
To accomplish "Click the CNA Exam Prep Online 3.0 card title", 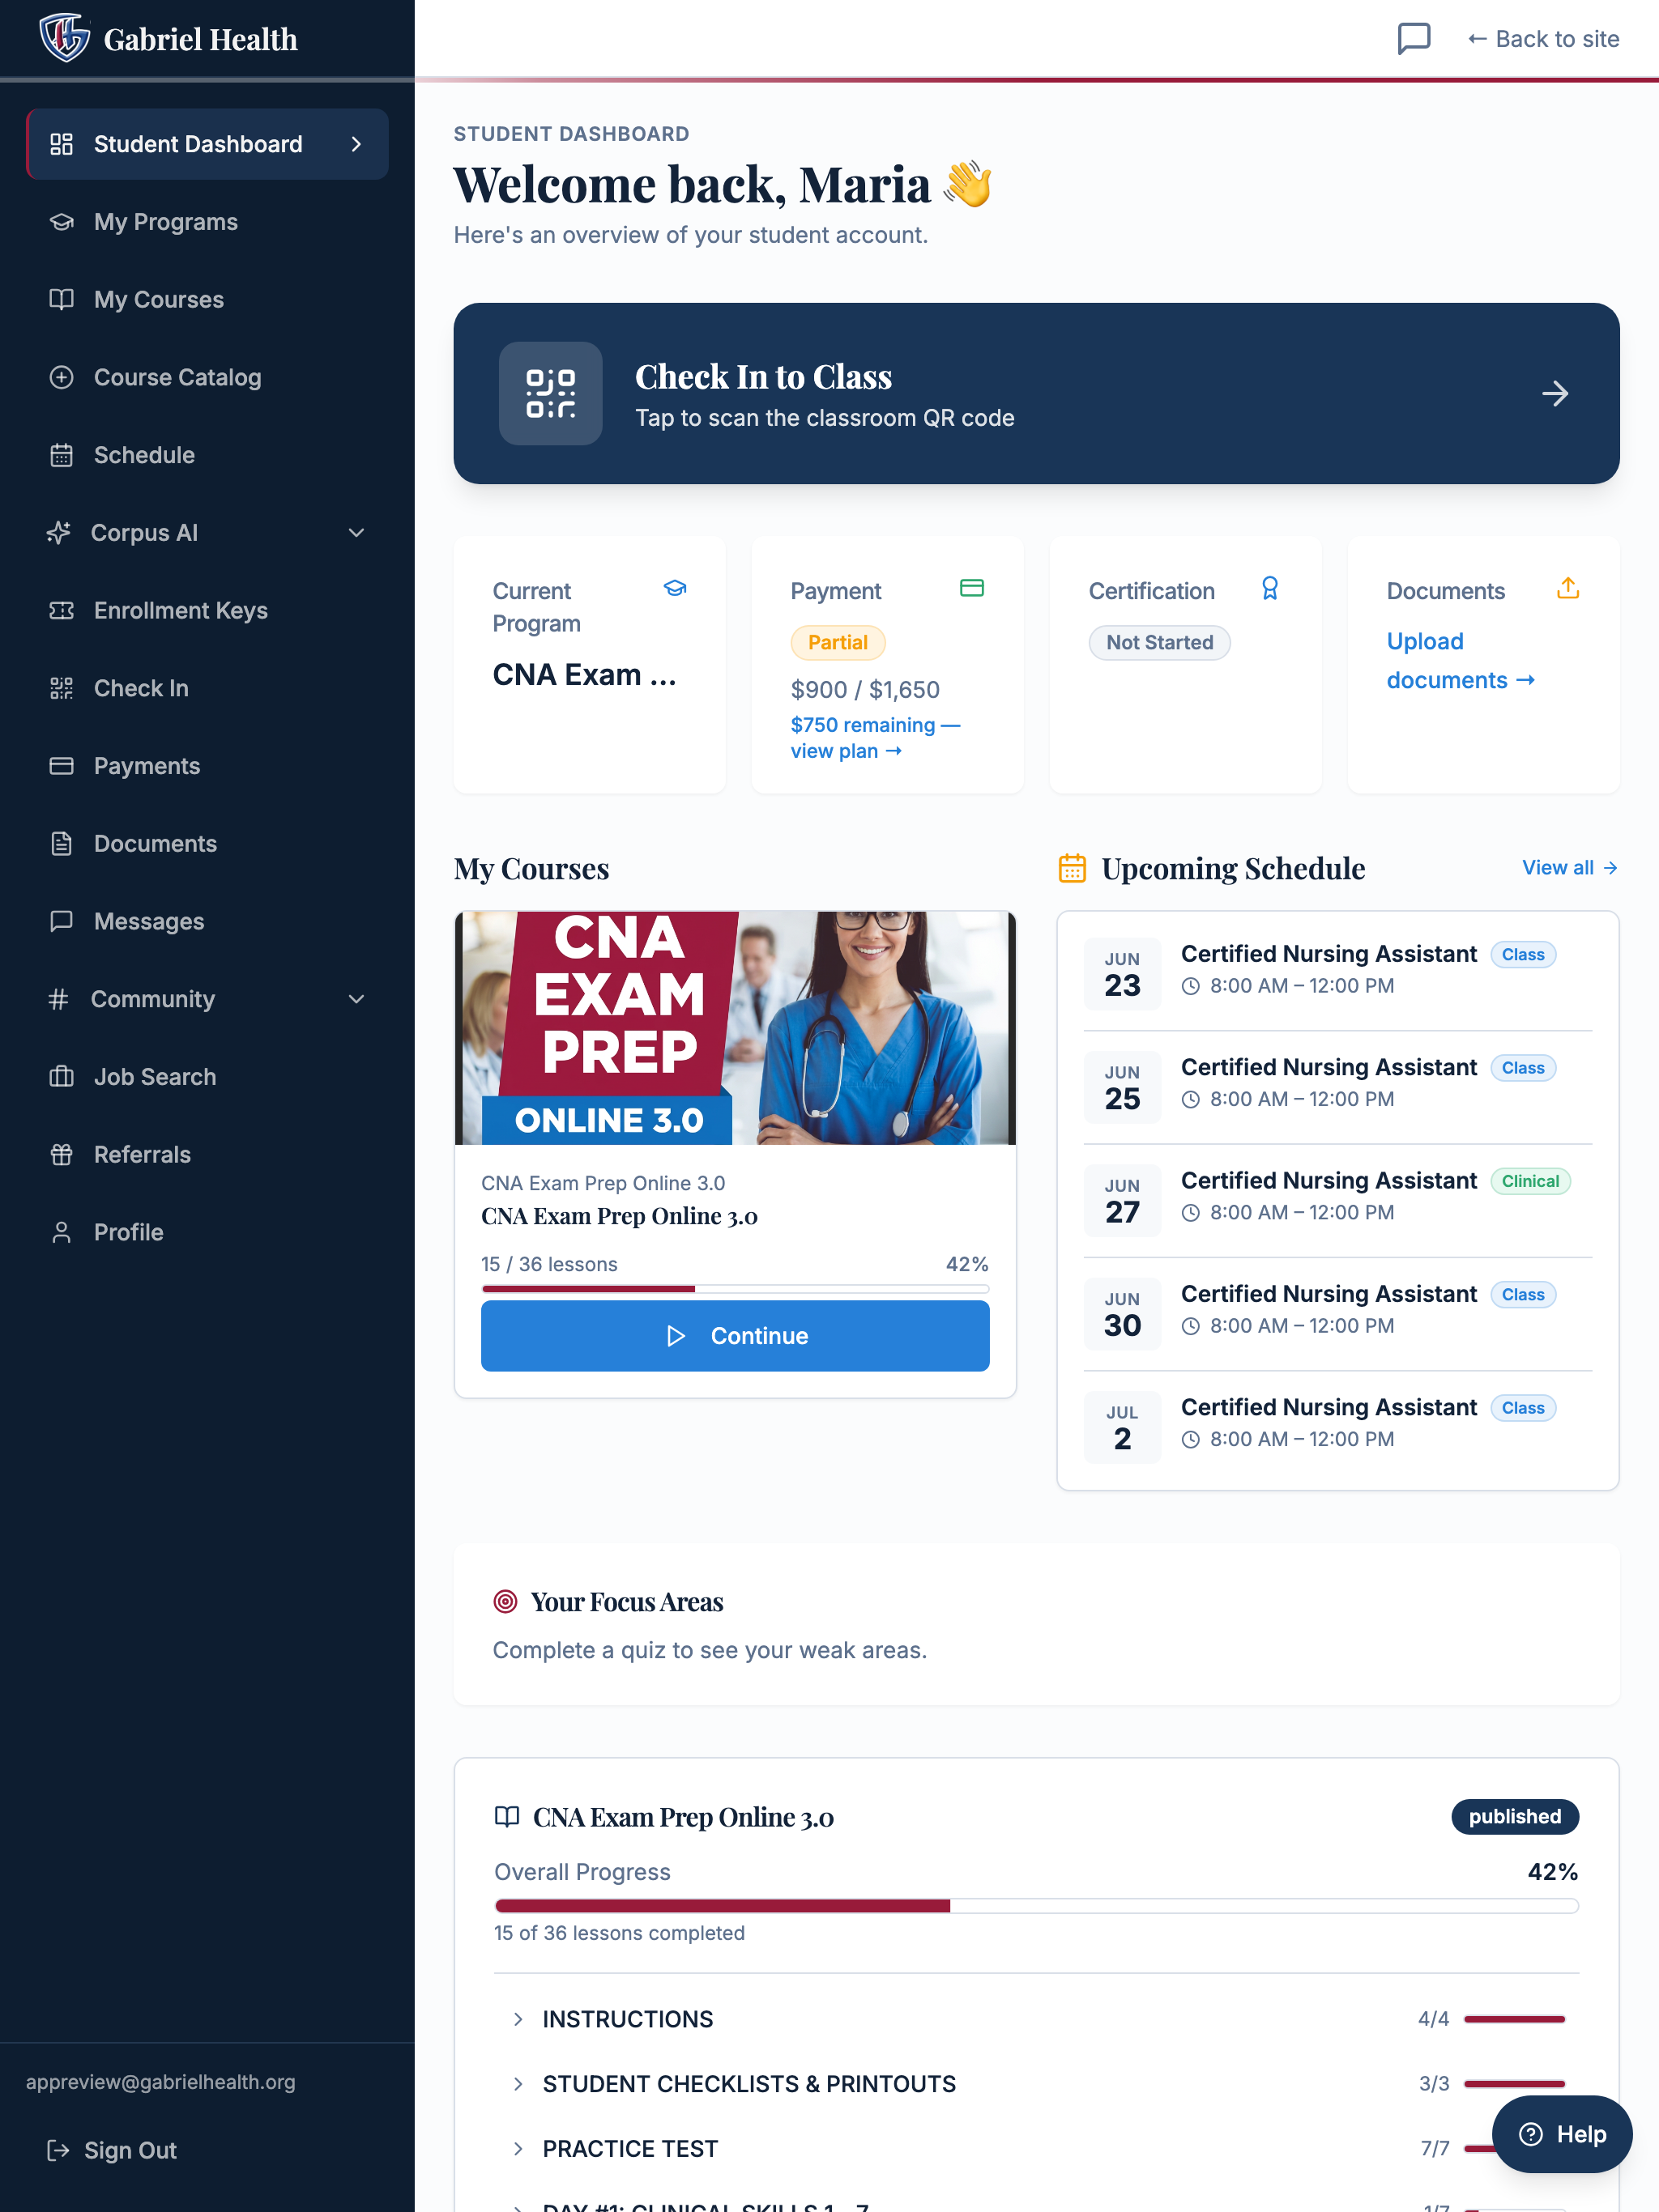I will (620, 1216).
